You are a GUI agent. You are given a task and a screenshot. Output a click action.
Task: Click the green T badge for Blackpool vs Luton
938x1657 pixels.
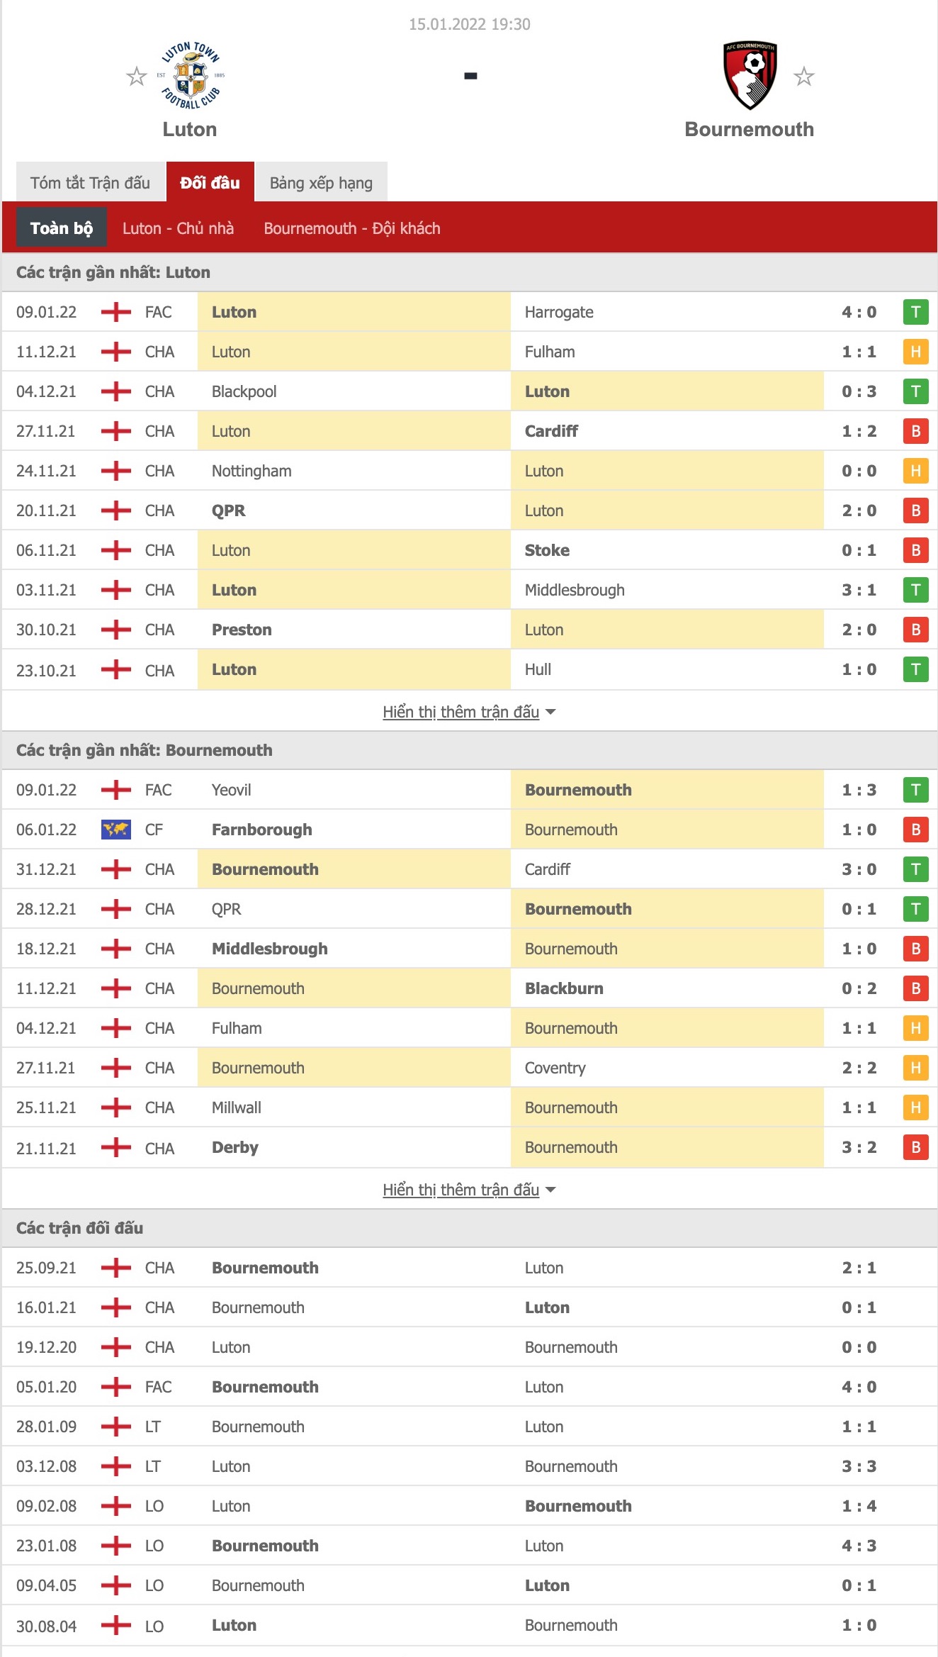[915, 391]
